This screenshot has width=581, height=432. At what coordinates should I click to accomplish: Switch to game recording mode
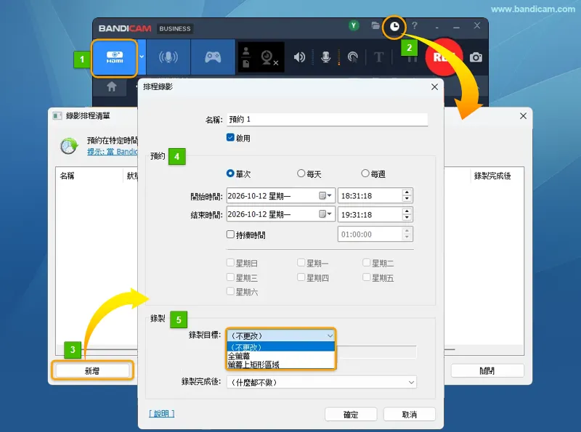click(213, 57)
